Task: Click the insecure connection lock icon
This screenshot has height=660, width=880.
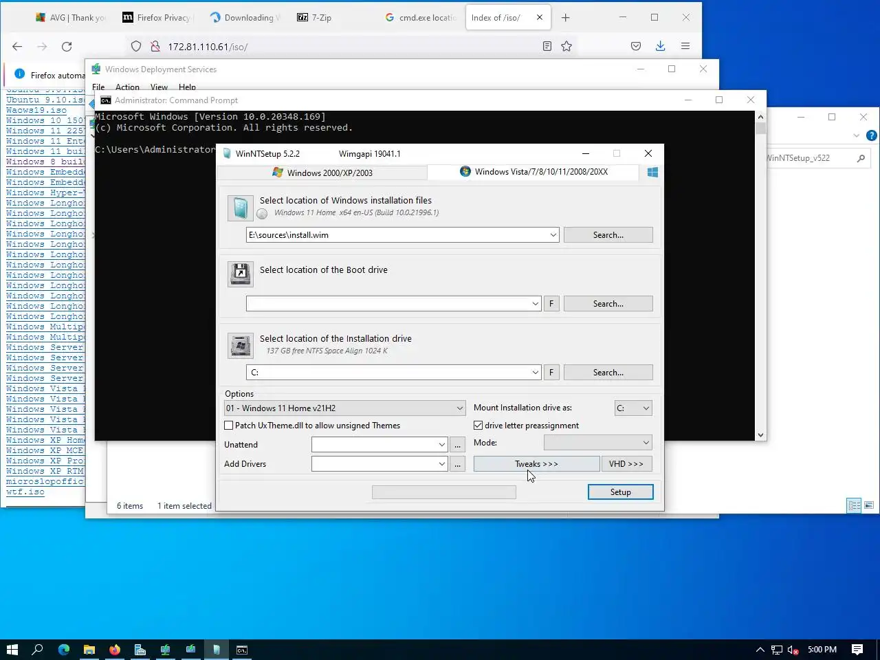Action: coord(155,46)
